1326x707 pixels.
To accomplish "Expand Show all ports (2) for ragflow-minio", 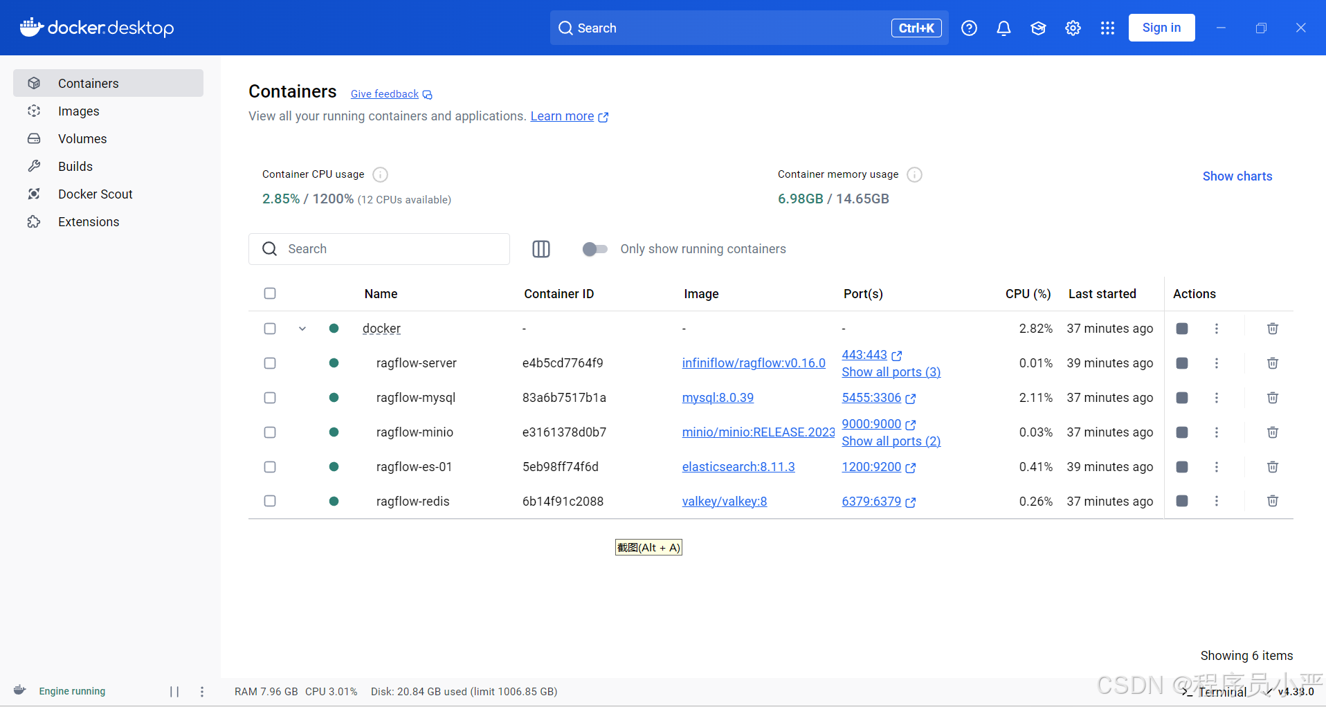I will (891, 441).
